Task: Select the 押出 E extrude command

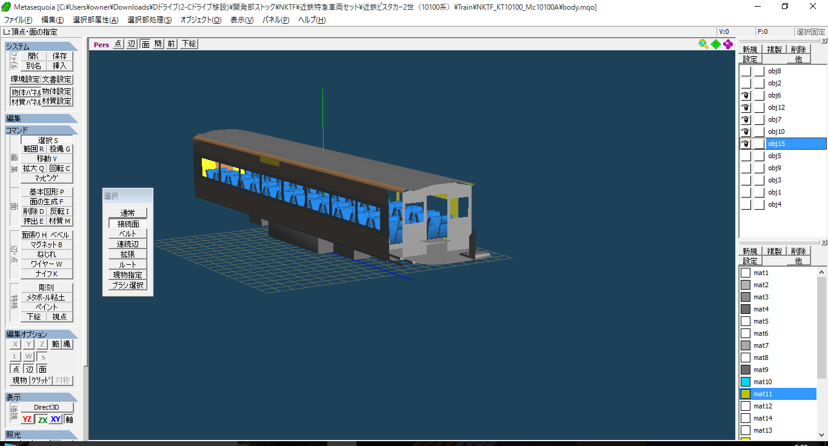Action: point(34,221)
